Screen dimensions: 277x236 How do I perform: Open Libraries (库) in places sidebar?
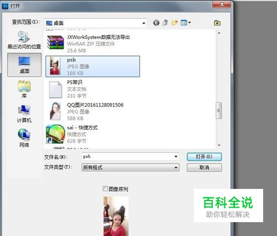tap(24, 89)
